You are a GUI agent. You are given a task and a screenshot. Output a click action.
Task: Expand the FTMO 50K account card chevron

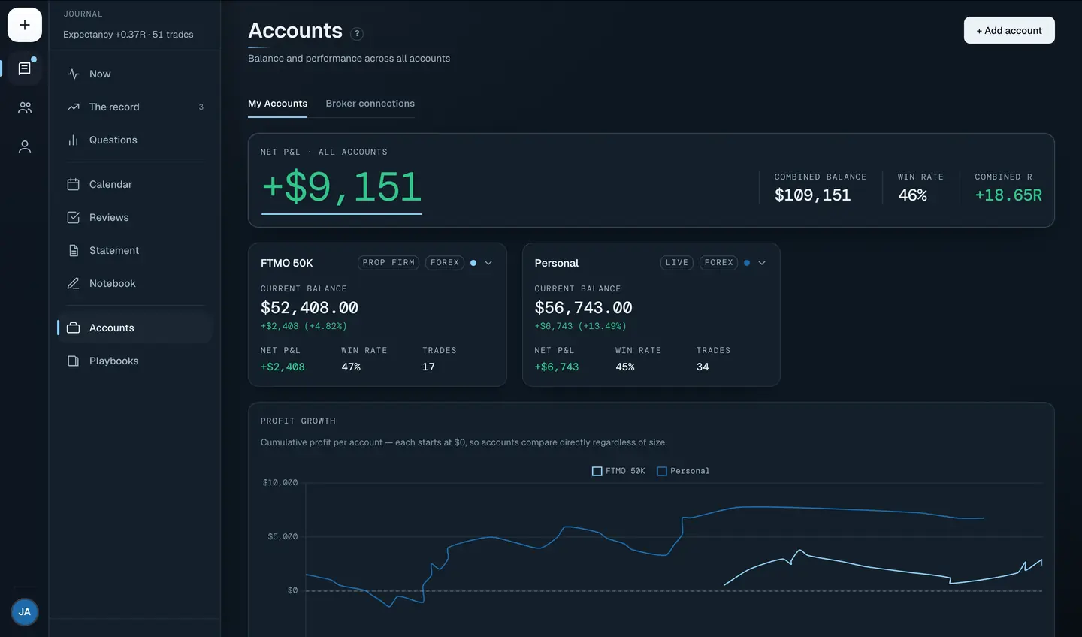488,263
